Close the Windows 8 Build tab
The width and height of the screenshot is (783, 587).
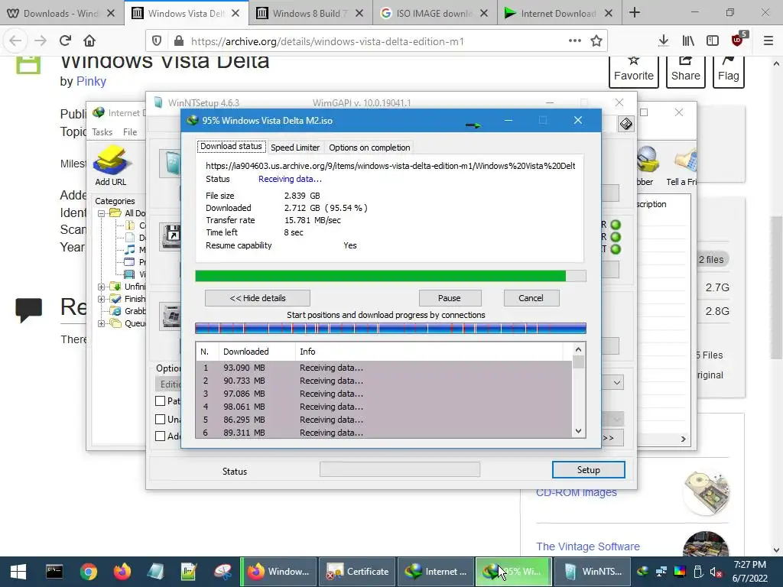[x=359, y=14]
